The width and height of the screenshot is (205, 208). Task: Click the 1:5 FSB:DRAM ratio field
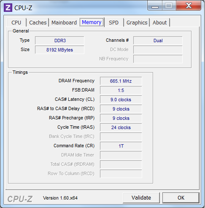click(121, 90)
